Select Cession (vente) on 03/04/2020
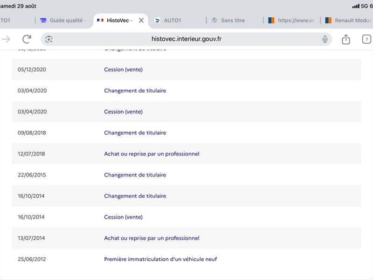The height and width of the screenshot is (280, 373). pyautogui.click(x=123, y=112)
